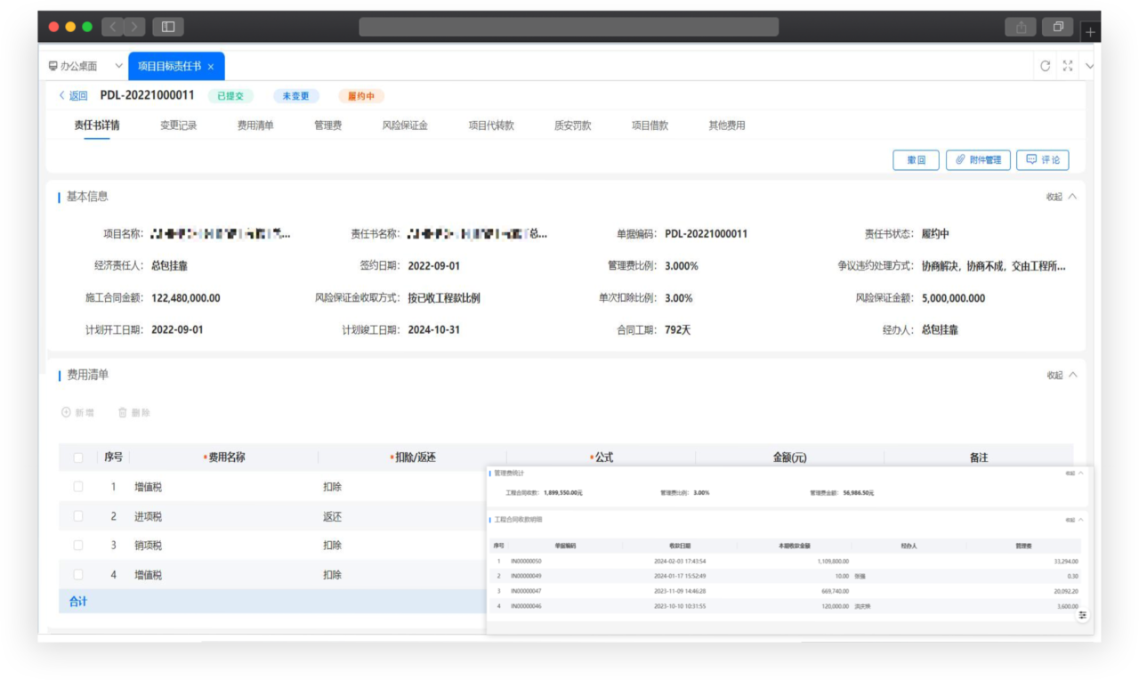
Task: Open the table settings icon in popup
Action: click(x=1083, y=615)
